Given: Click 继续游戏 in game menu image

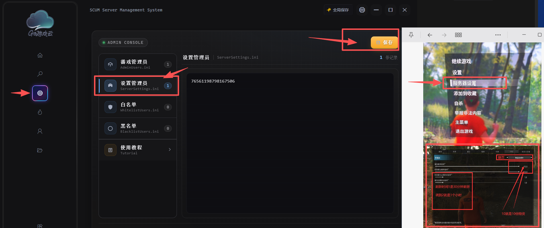Looking at the screenshot, I should click(x=461, y=61).
